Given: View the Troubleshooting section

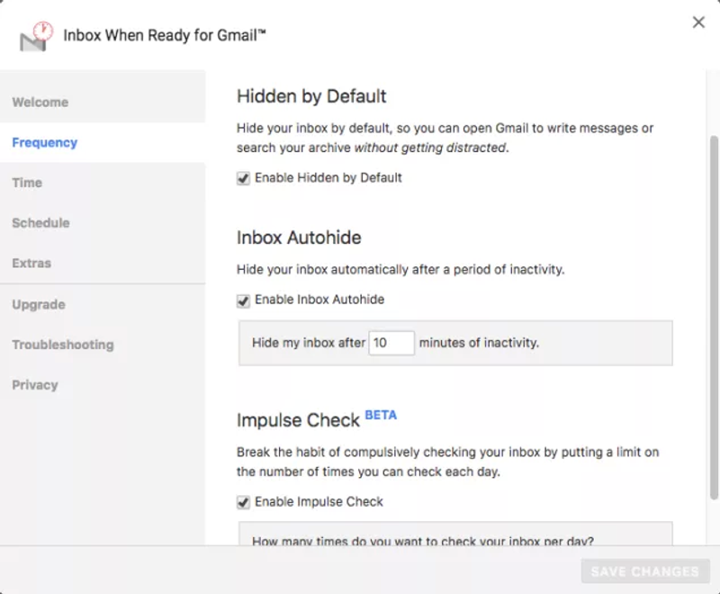Looking at the screenshot, I should [63, 345].
